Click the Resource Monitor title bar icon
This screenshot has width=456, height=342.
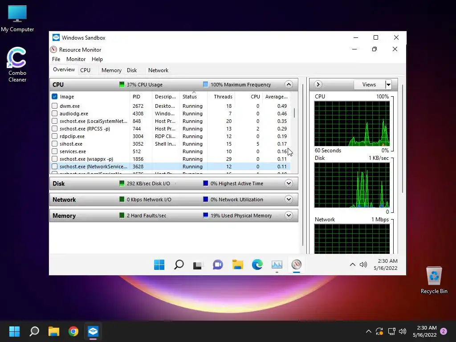click(x=53, y=49)
